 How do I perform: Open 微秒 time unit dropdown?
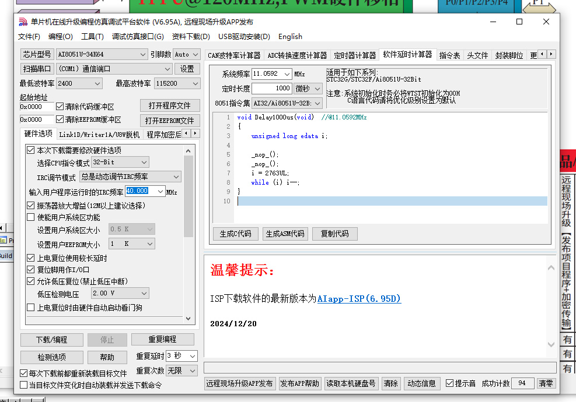click(308, 89)
